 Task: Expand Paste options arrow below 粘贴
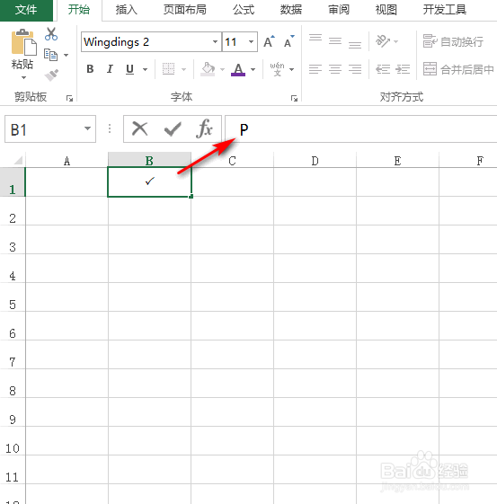click(23, 78)
